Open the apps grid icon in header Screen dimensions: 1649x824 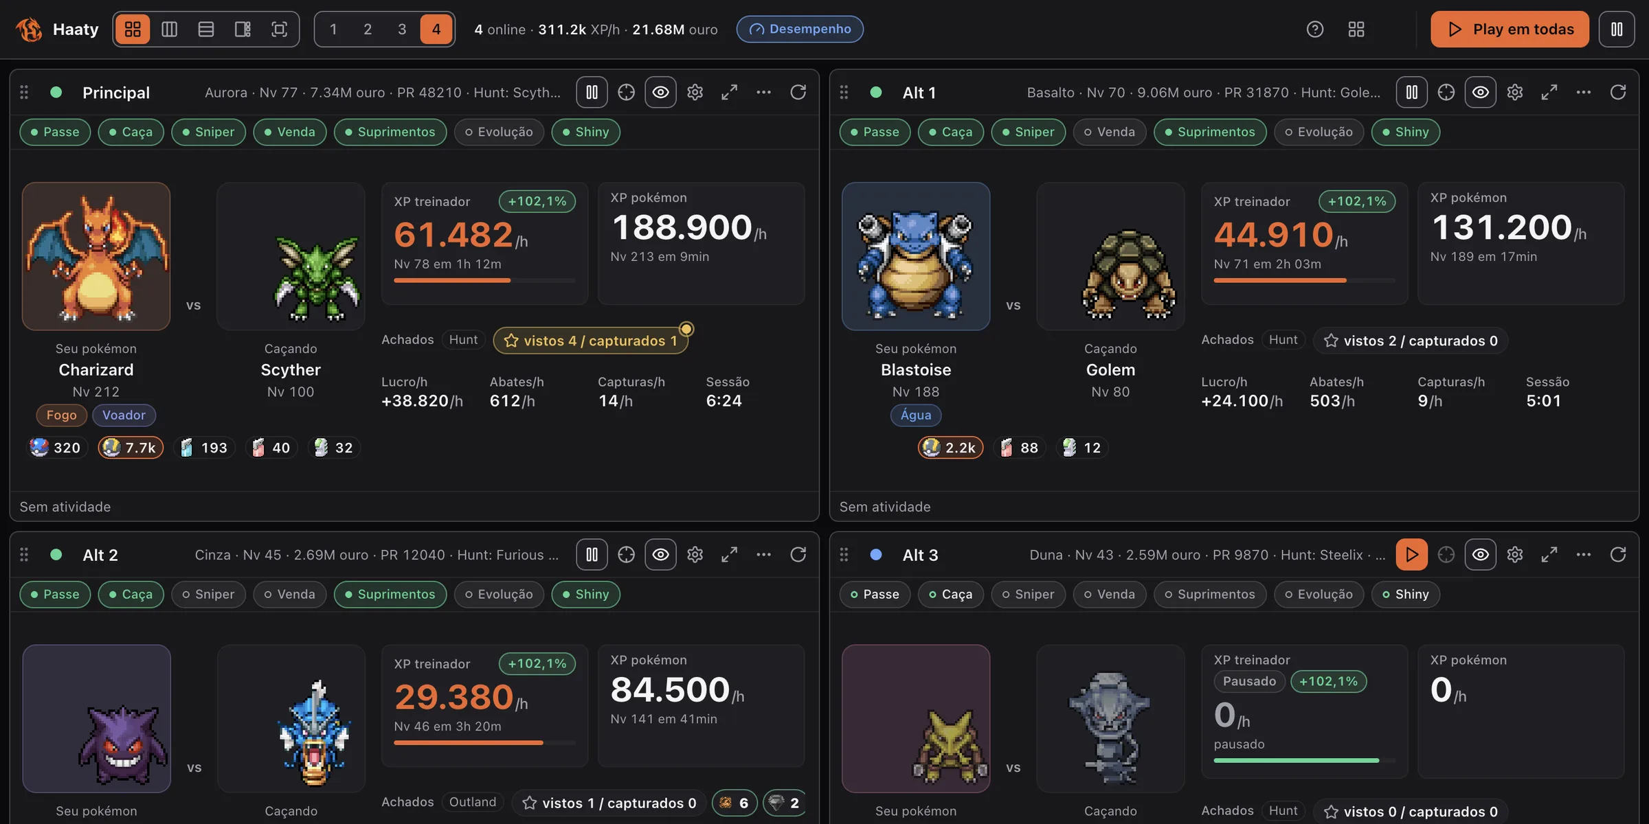[1356, 29]
